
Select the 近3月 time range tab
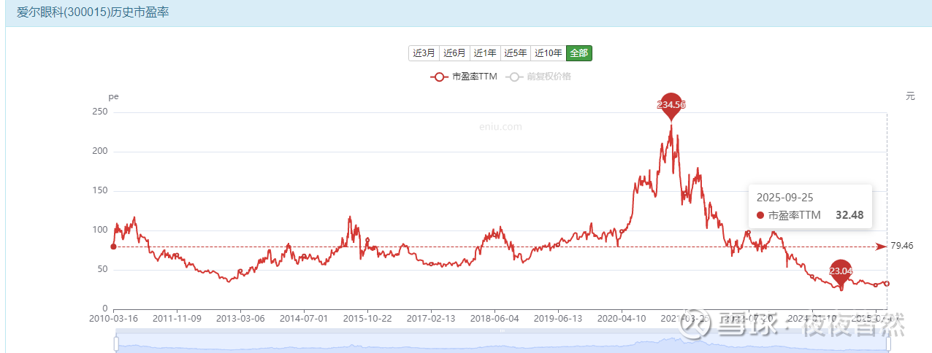point(424,53)
